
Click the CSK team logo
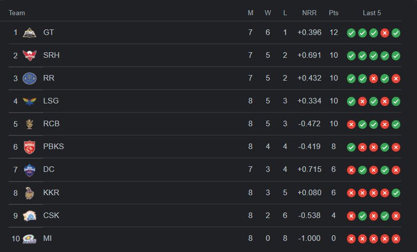pyautogui.click(x=30, y=215)
